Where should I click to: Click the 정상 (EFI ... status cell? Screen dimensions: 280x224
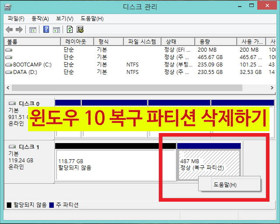177,50
